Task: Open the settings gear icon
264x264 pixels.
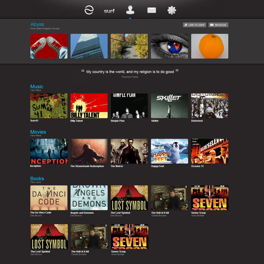Action: pyautogui.click(x=172, y=10)
